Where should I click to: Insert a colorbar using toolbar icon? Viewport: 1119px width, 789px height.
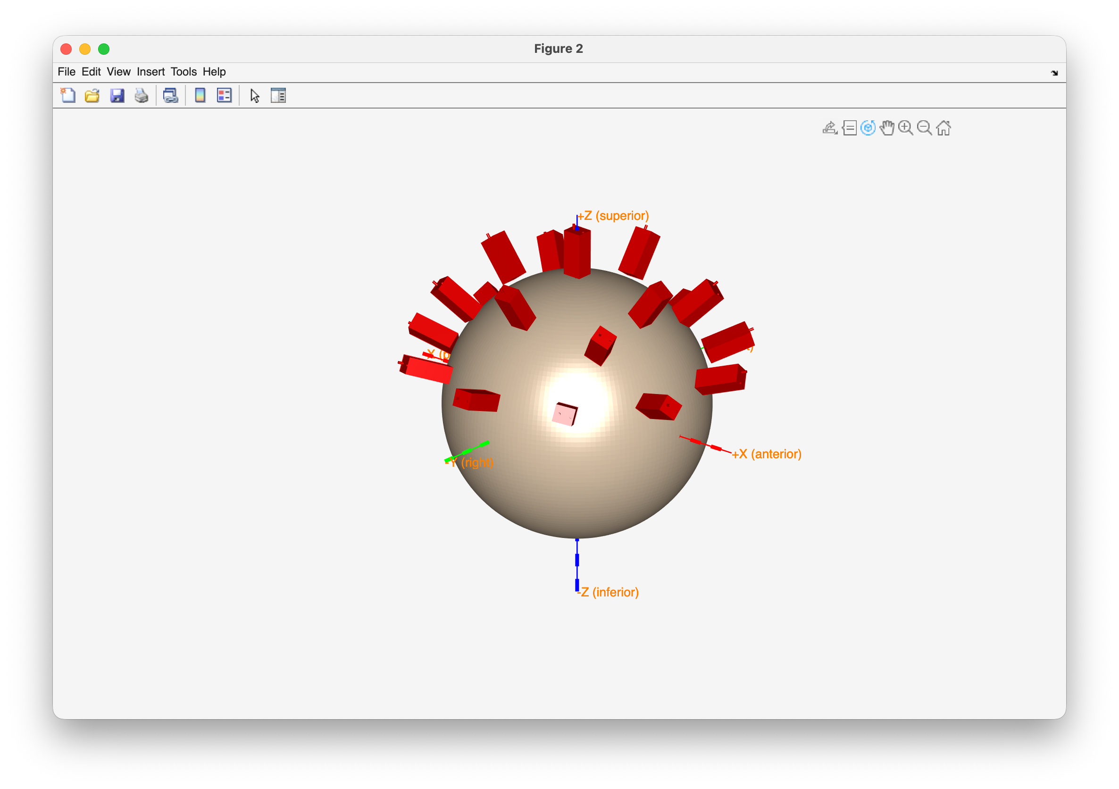[200, 96]
